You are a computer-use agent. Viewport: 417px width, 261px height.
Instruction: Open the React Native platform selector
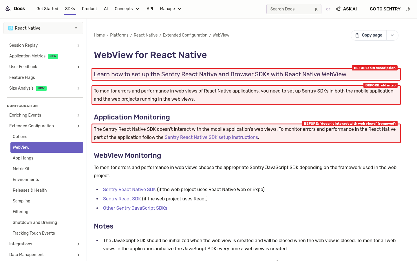click(x=43, y=28)
